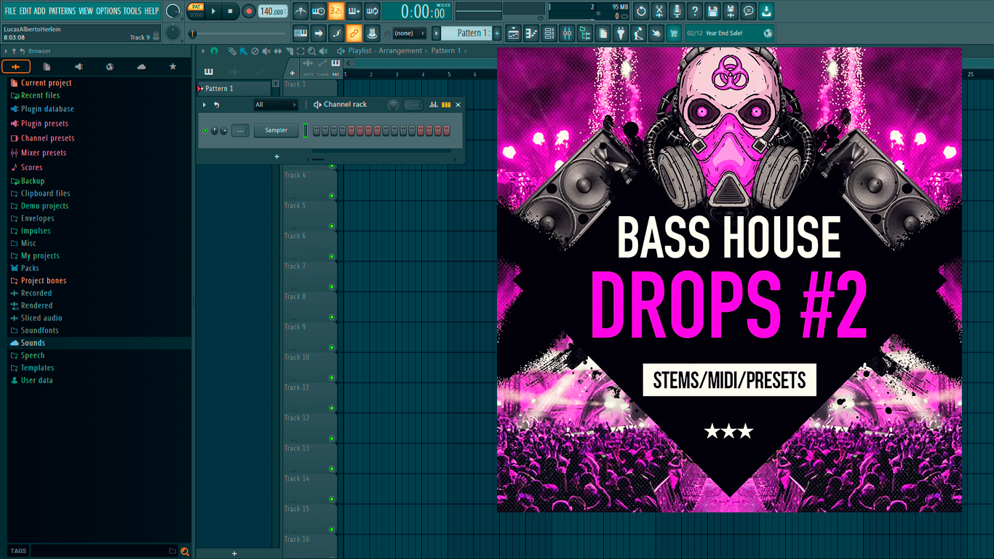Open the EDIT menu

25,11
